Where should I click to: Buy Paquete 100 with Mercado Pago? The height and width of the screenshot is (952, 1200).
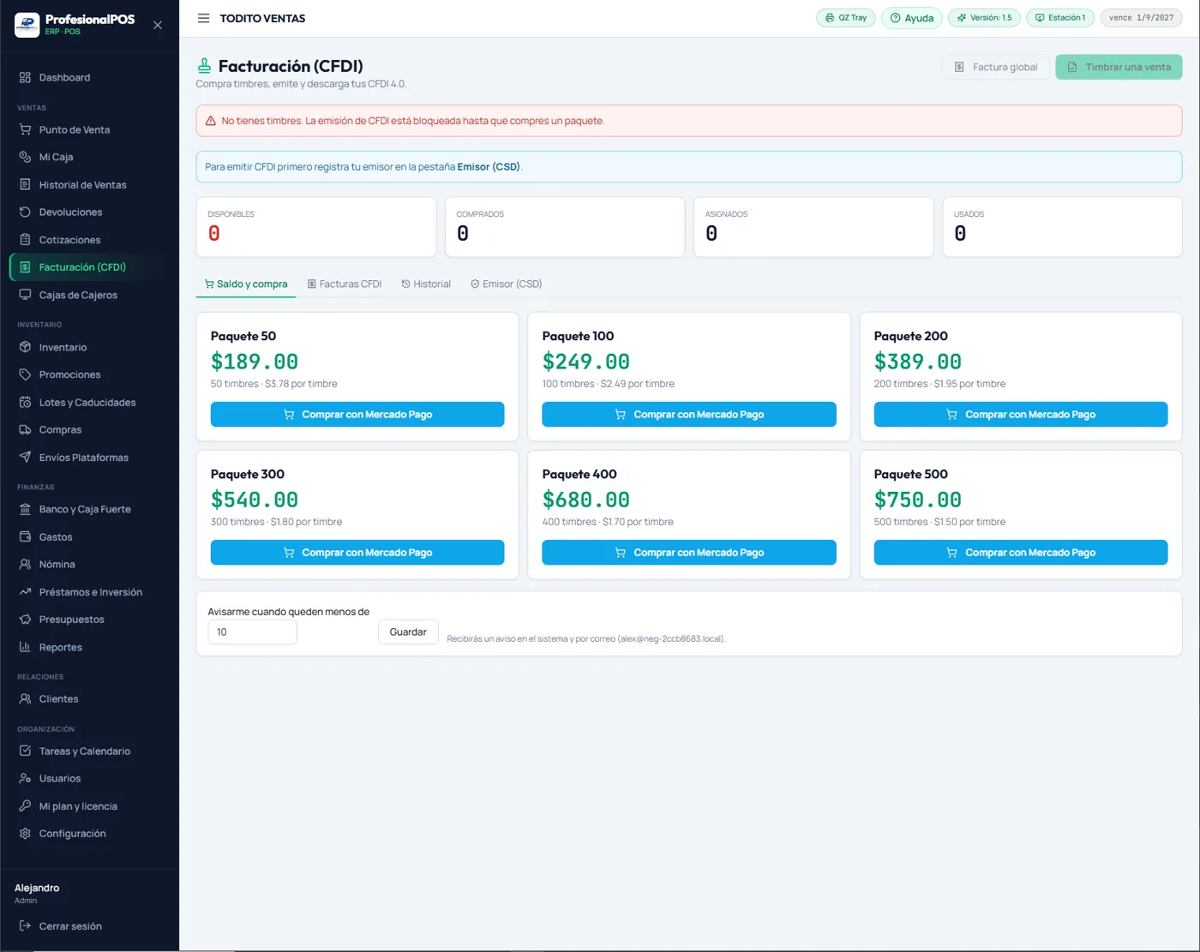[689, 415]
